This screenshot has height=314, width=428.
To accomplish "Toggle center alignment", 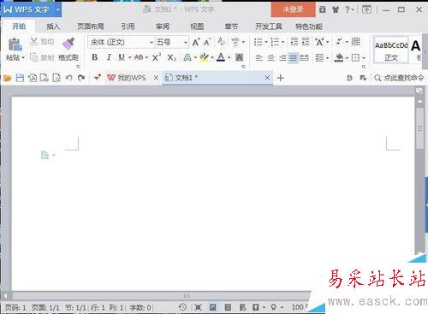I will [270, 58].
